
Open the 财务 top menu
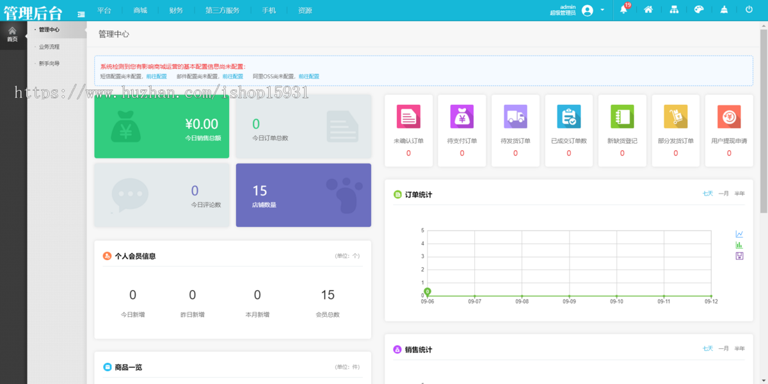click(x=176, y=10)
